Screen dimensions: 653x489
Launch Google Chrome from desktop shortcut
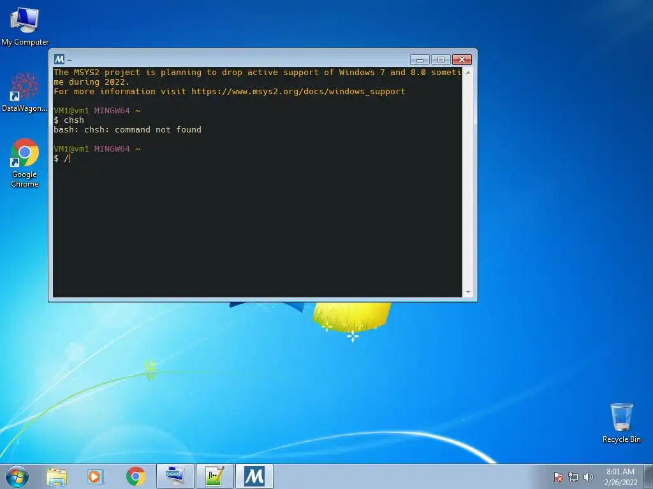coord(25,163)
